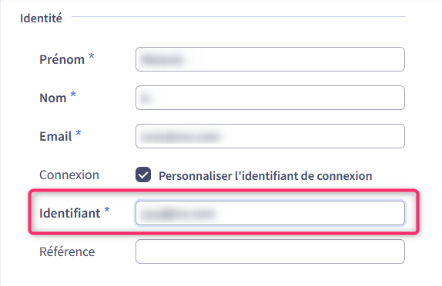Click the Identifiant field label

pyautogui.click(x=70, y=213)
